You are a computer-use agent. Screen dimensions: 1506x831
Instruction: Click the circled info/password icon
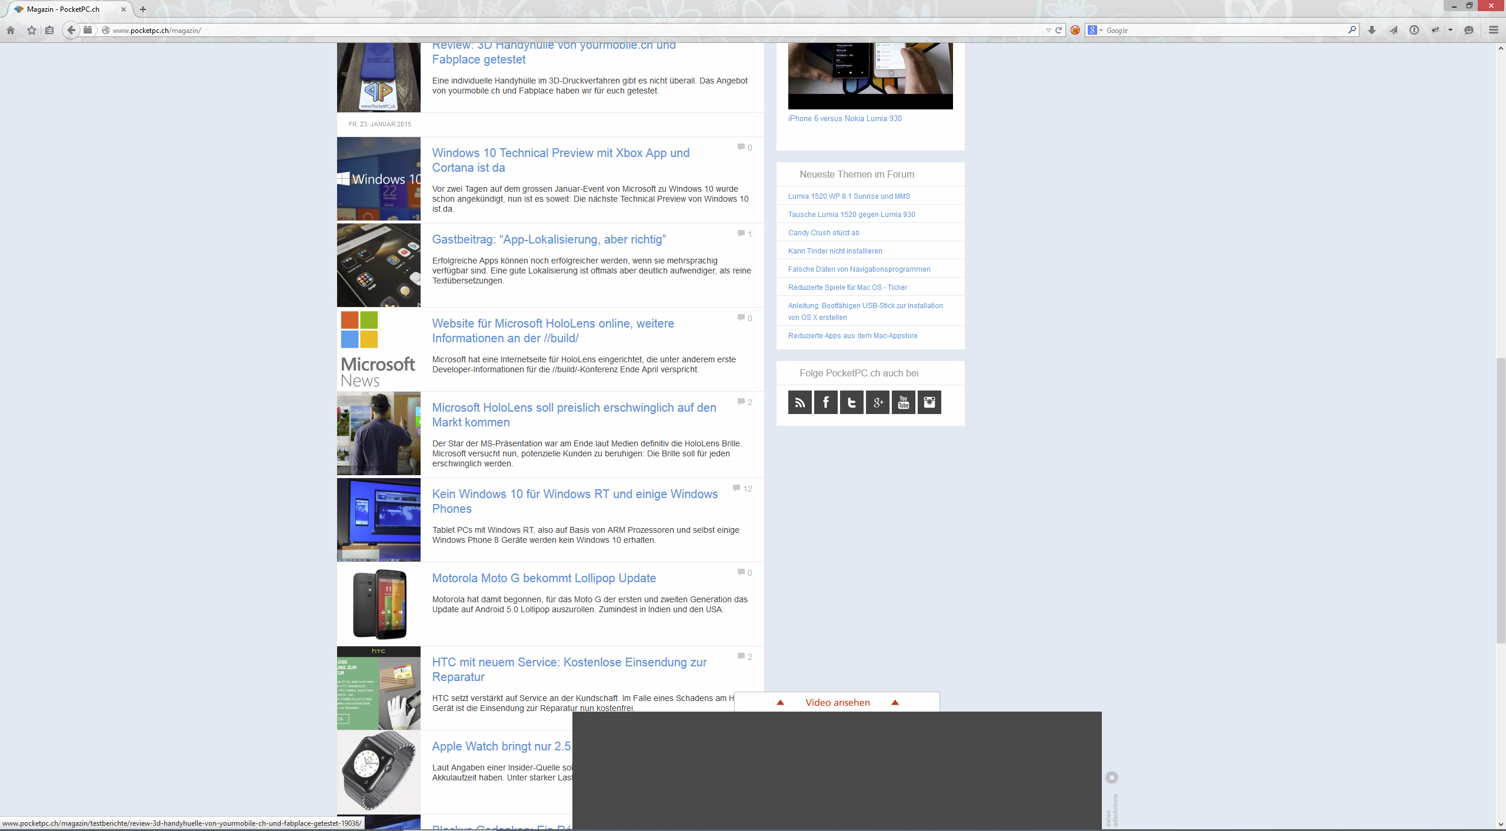tap(1414, 30)
